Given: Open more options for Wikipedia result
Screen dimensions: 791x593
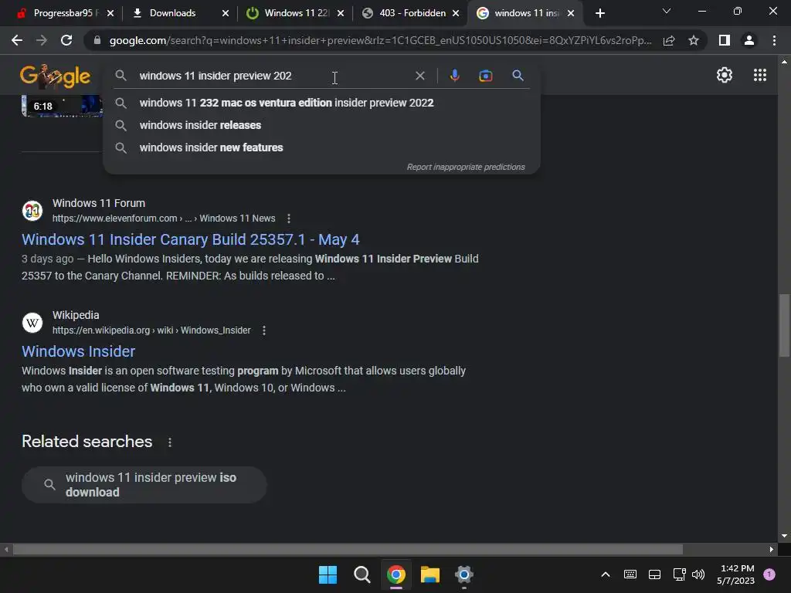Looking at the screenshot, I should pyautogui.click(x=264, y=330).
